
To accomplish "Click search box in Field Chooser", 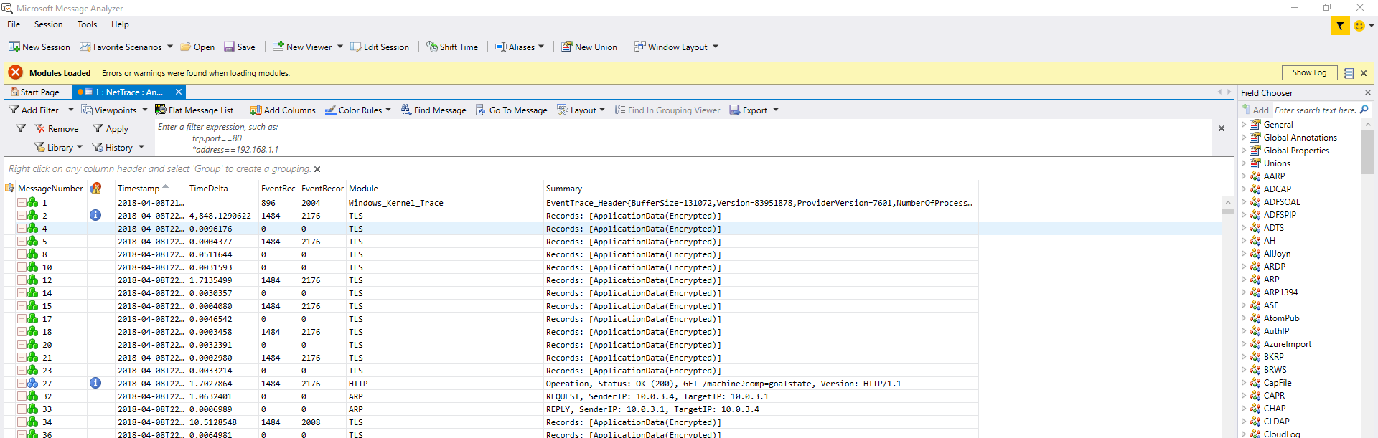I will (x=1316, y=110).
